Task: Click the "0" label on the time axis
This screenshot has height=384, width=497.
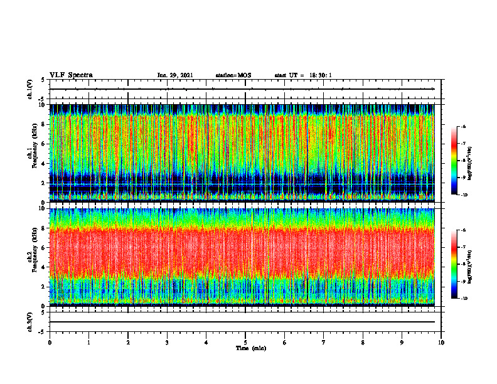Action: pyautogui.click(x=50, y=343)
